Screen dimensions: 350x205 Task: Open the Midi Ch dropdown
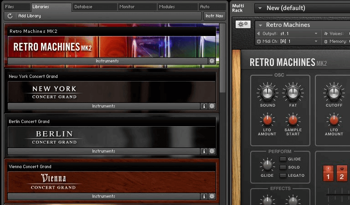click(316, 41)
